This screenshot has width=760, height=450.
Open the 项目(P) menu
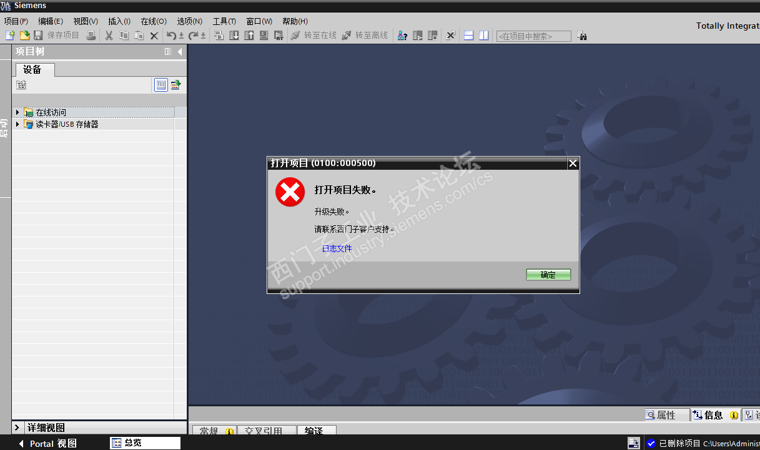[x=16, y=21]
